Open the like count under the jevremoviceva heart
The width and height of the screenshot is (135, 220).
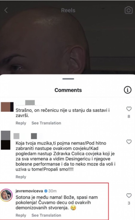[129, 203]
